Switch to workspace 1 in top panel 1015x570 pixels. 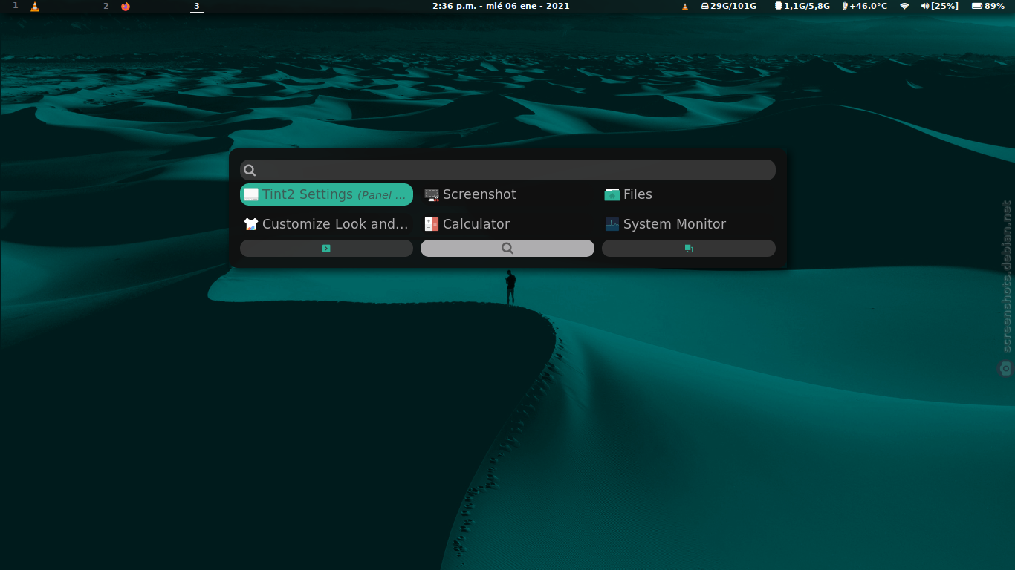15,6
